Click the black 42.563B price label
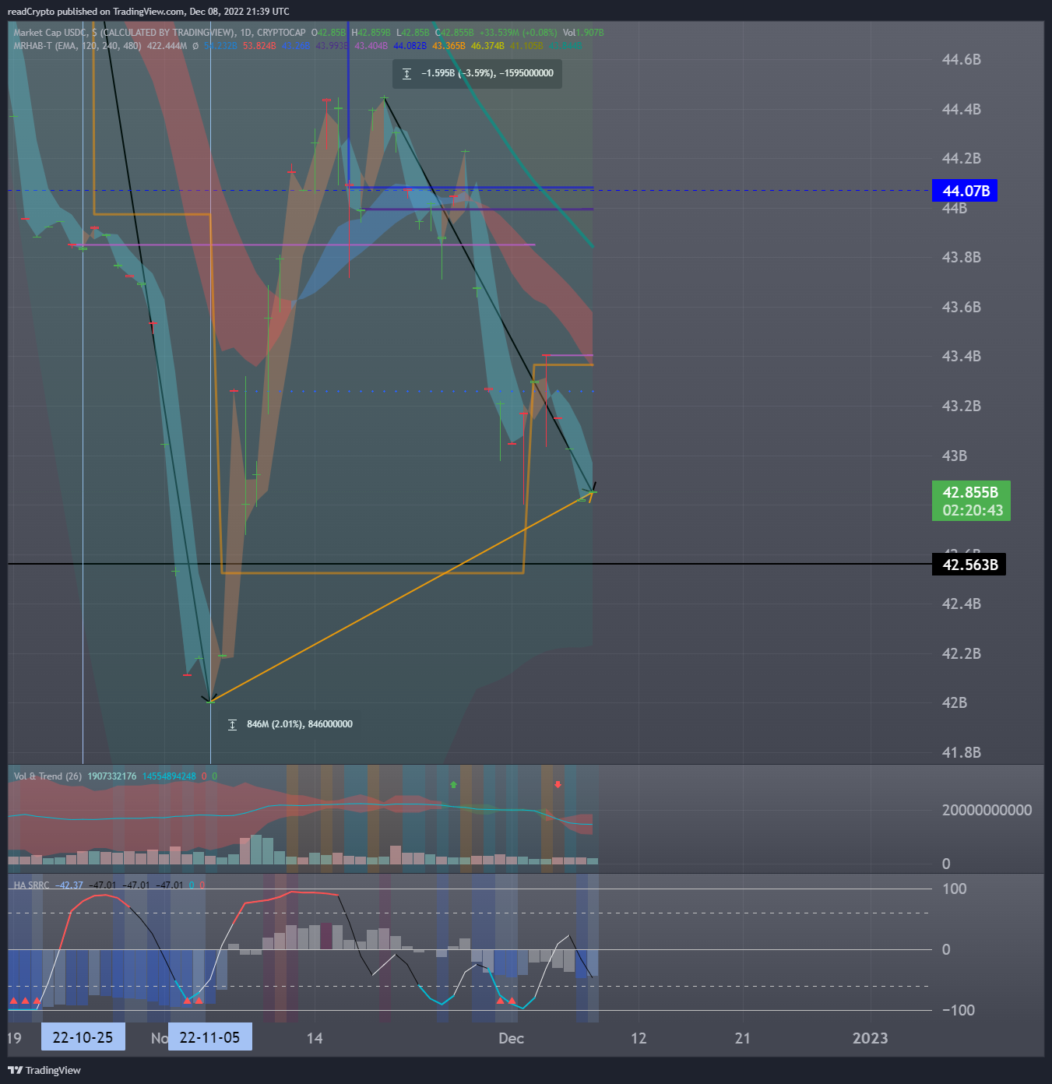Viewport: 1052px width, 1084px height. click(969, 565)
